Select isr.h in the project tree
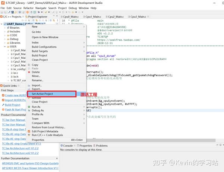The image size is (224, 172). [x=16, y=76]
